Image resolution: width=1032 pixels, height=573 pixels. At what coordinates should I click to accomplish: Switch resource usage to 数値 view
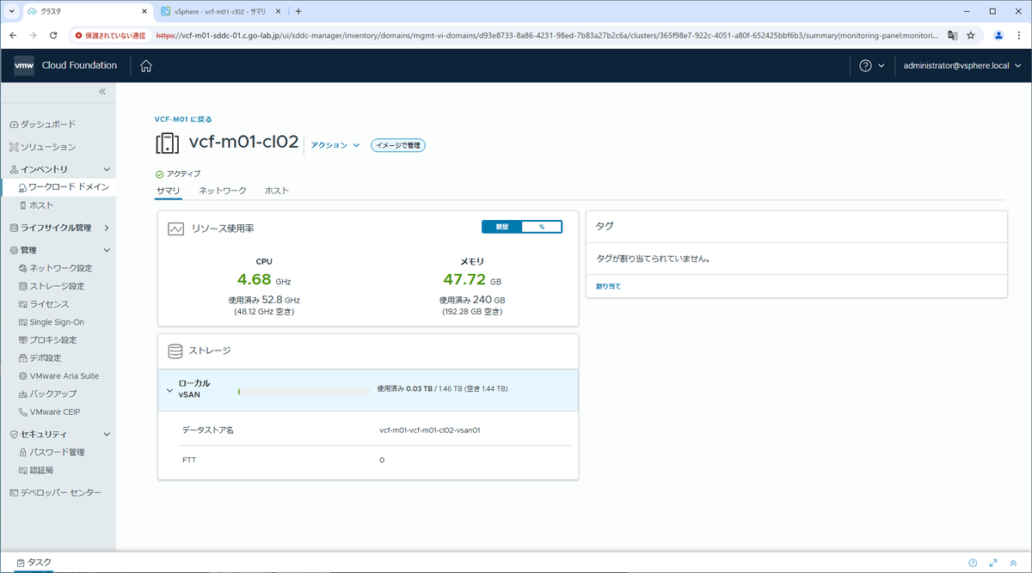[x=502, y=227]
